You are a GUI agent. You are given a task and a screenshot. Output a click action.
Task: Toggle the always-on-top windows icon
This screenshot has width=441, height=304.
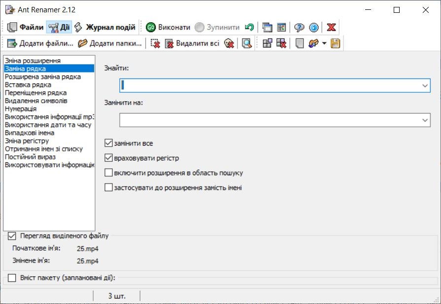pos(267,27)
